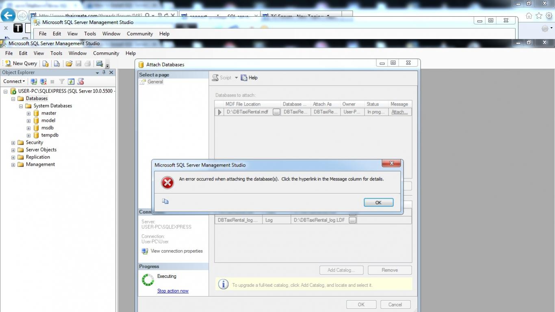Click the Disconnect icon in Object Explorer

(x=43, y=81)
